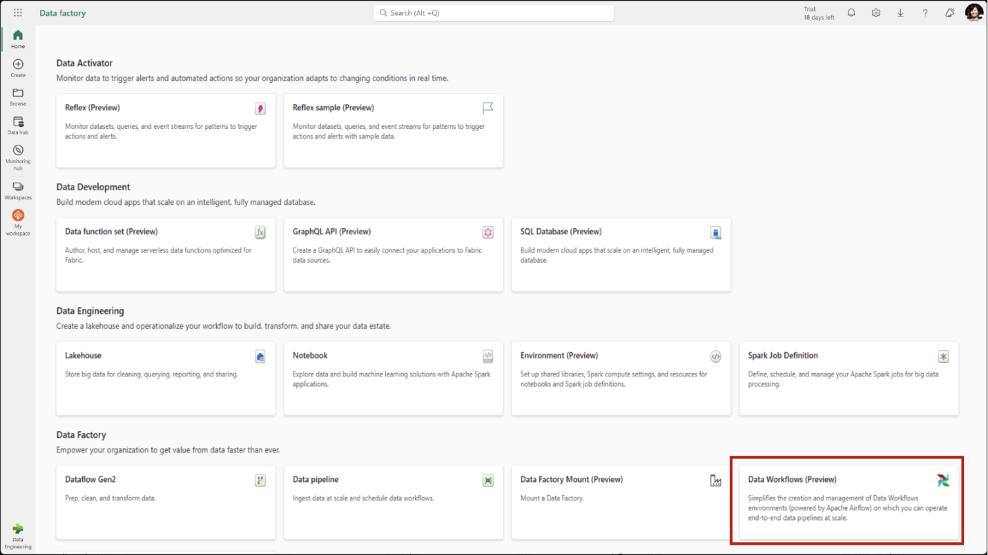Open the Dataflow Gen2 card title
This screenshot has width=988, height=555.
(x=90, y=480)
